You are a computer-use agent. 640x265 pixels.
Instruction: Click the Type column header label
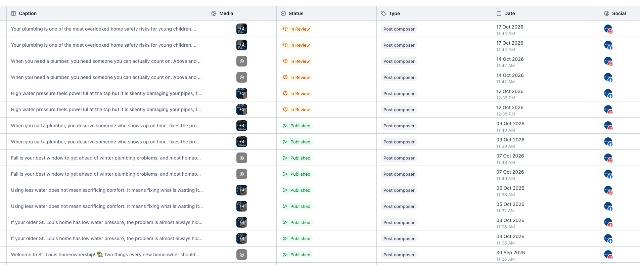394,13
